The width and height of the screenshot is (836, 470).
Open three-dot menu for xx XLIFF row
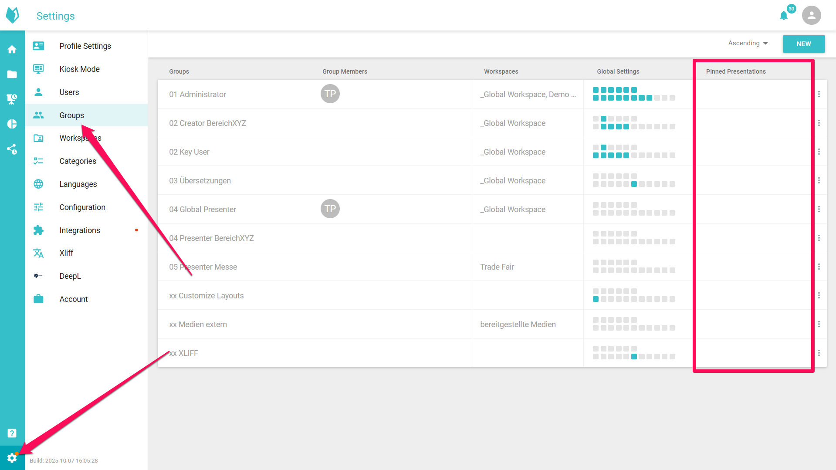tap(819, 353)
